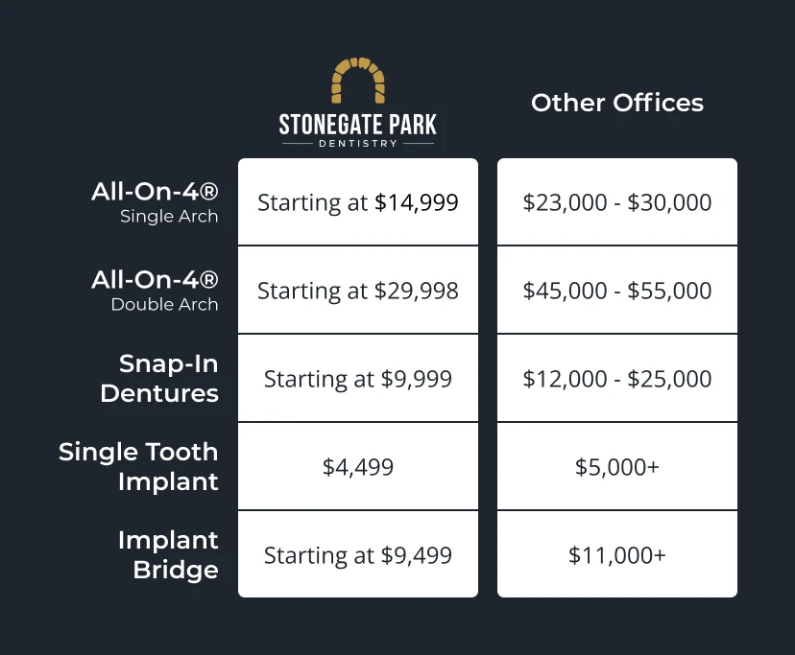The image size is (795, 655).
Task: Select the $12,000 - $25,000 cell
Action: (617, 378)
